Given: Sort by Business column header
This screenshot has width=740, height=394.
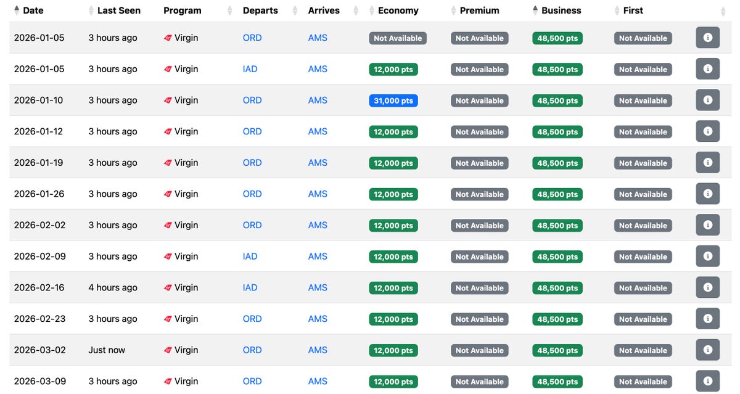Looking at the screenshot, I should 561,10.
